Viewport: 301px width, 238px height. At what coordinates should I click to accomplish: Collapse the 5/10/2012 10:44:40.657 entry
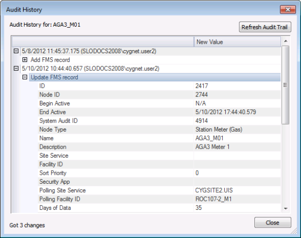[16, 69]
